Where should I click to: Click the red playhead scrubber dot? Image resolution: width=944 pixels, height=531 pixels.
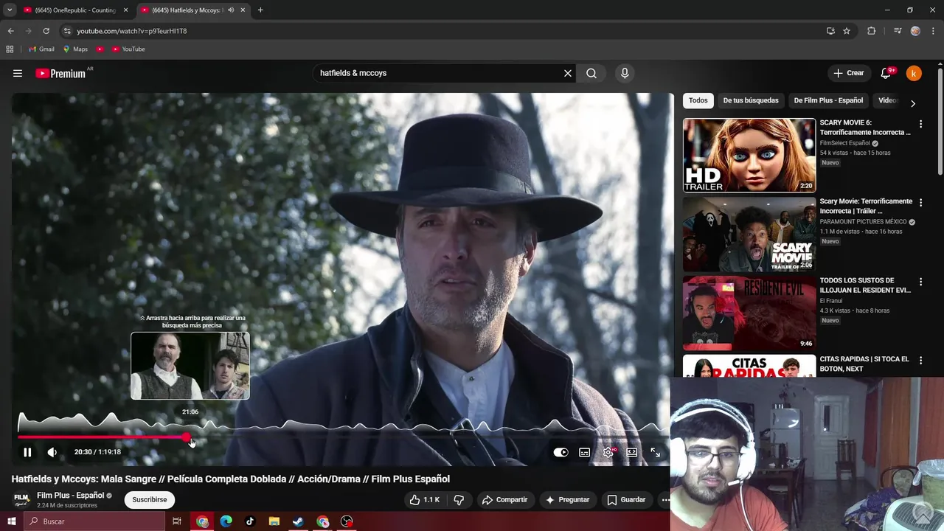[187, 437]
